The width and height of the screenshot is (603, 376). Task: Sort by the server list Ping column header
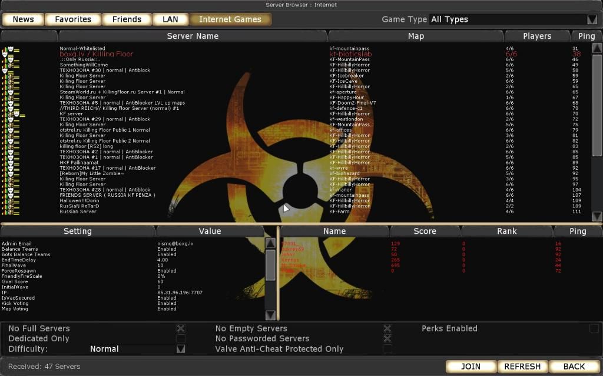(587, 36)
